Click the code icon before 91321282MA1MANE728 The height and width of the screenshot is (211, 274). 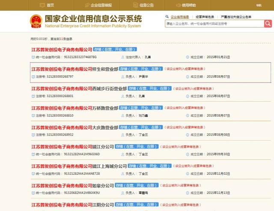(33, 174)
